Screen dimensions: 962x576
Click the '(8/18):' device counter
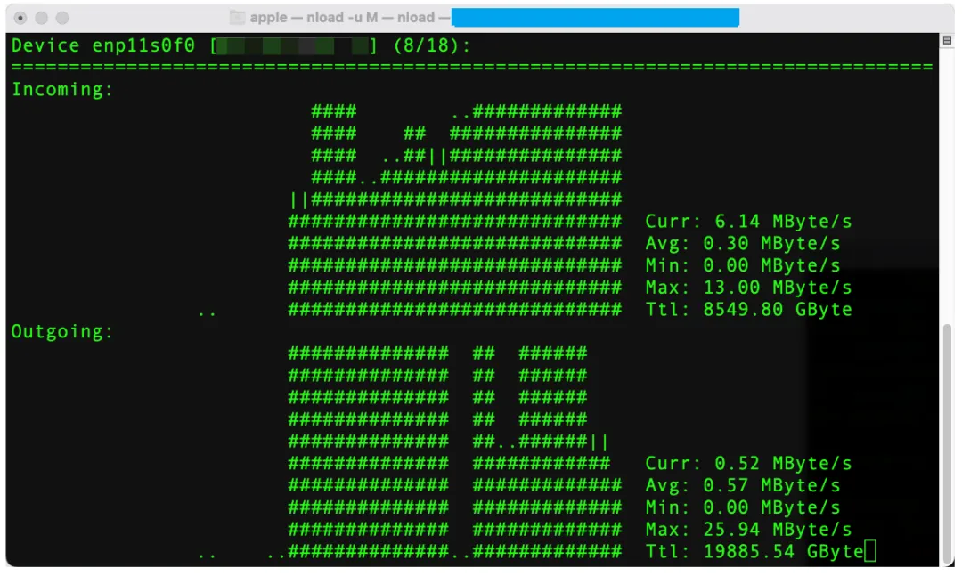click(x=432, y=45)
